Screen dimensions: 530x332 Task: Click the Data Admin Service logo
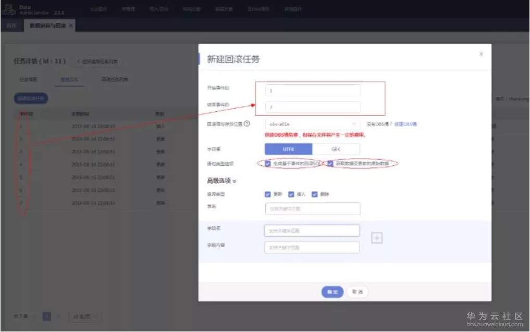(9, 9)
